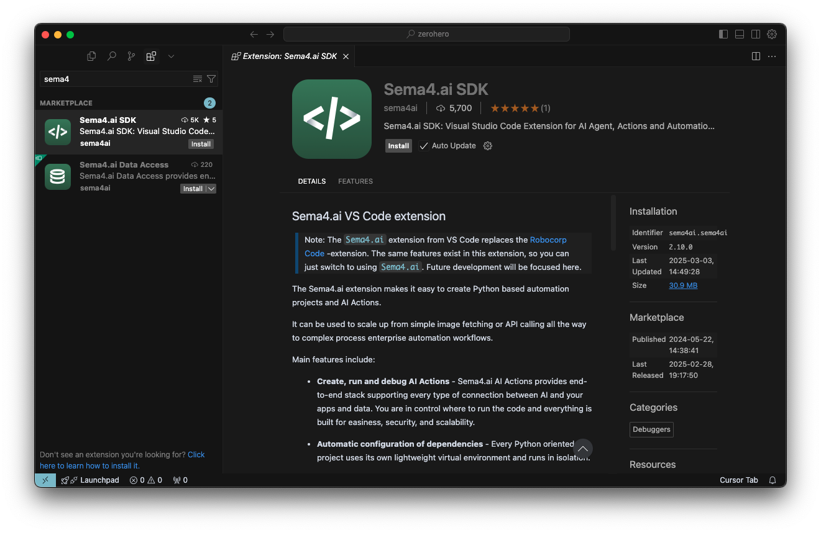The width and height of the screenshot is (821, 533).
Task: Select the Extensions view icon
Action: [151, 56]
